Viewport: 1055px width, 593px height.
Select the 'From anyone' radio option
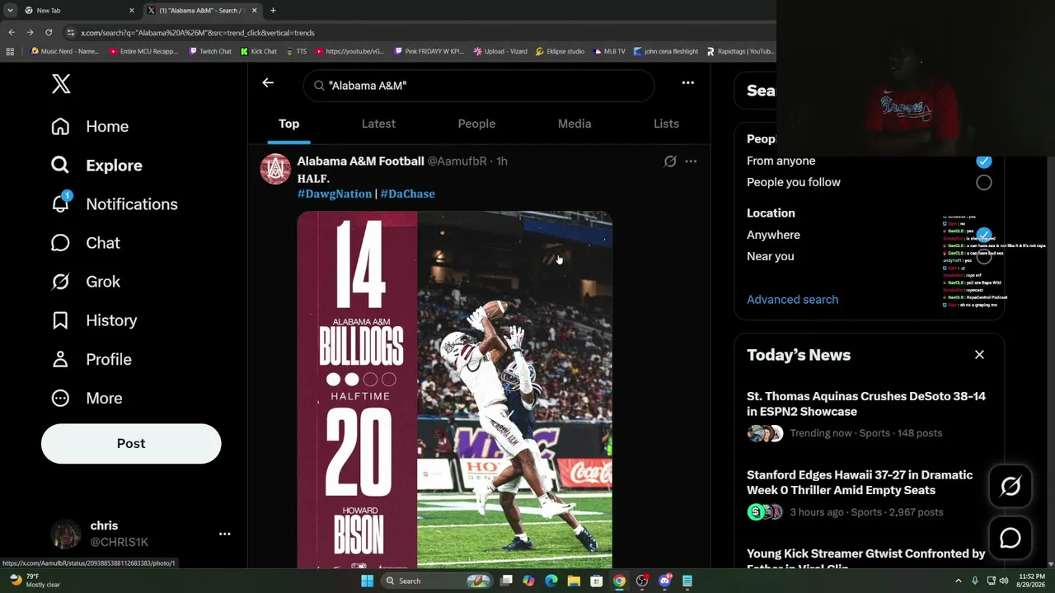pos(983,161)
